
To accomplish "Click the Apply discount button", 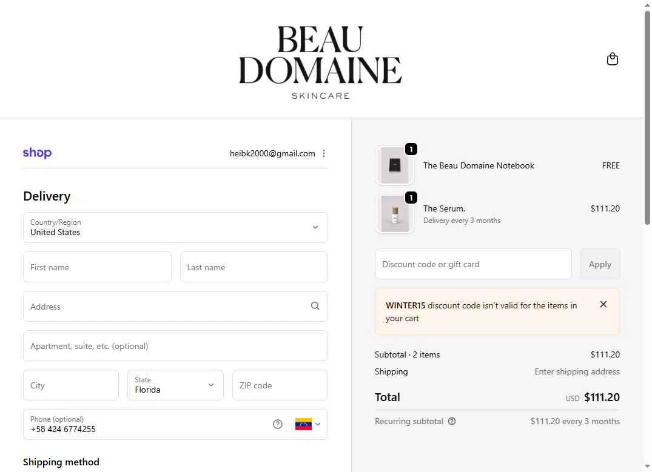I will click(x=600, y=264).
